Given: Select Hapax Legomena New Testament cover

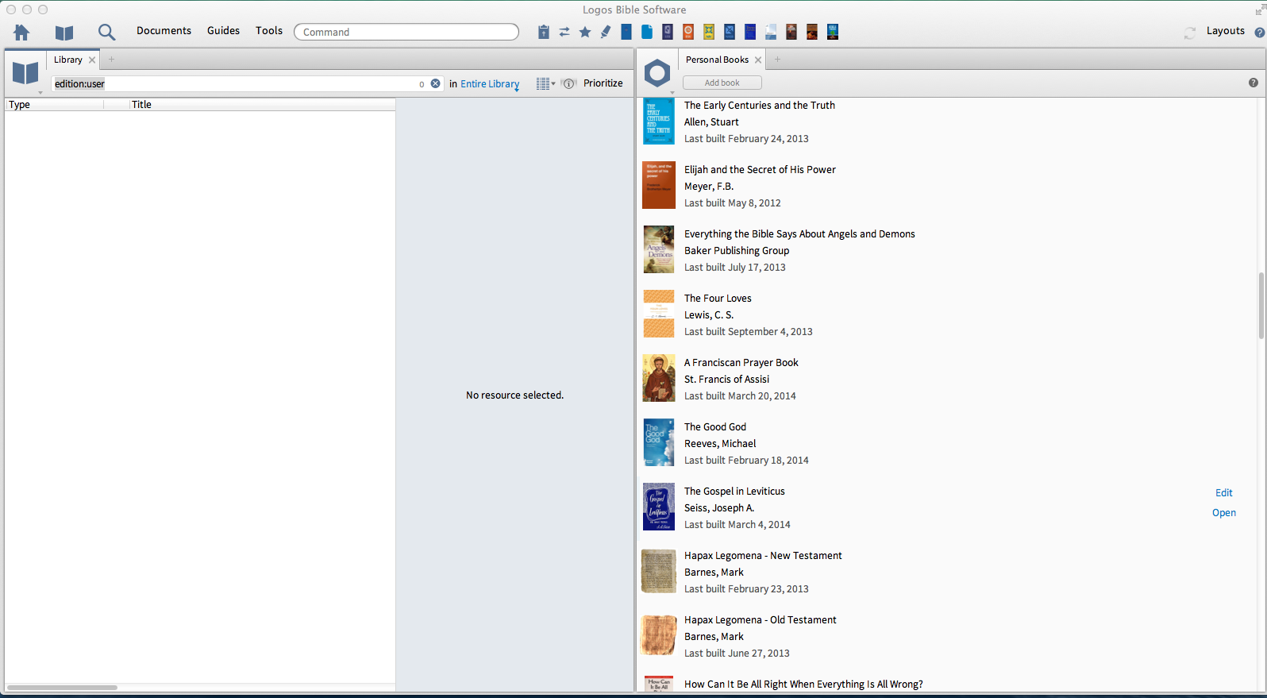Looking at the screenshot, I should click(x=658, y=571).
